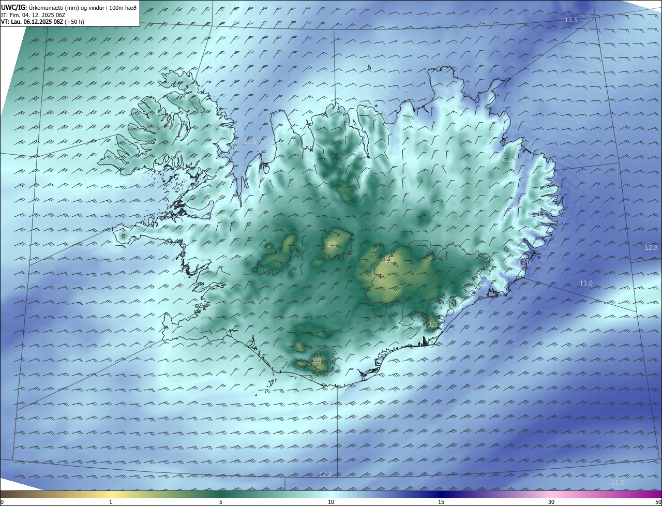Click the 12.8 value label on the map
The image size is (662, 506).
(x=651, y=247)
